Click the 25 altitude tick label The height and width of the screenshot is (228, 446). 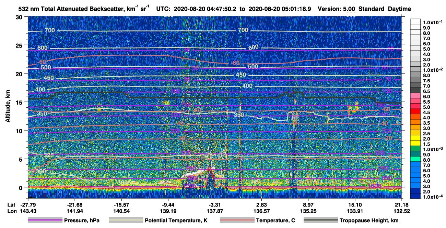(20, 45)
